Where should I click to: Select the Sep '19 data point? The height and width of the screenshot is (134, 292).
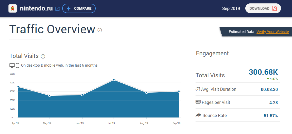[179, 91]
